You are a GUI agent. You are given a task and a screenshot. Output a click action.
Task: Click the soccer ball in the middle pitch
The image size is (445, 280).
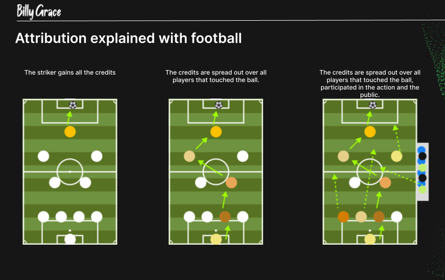coord(219,105)
